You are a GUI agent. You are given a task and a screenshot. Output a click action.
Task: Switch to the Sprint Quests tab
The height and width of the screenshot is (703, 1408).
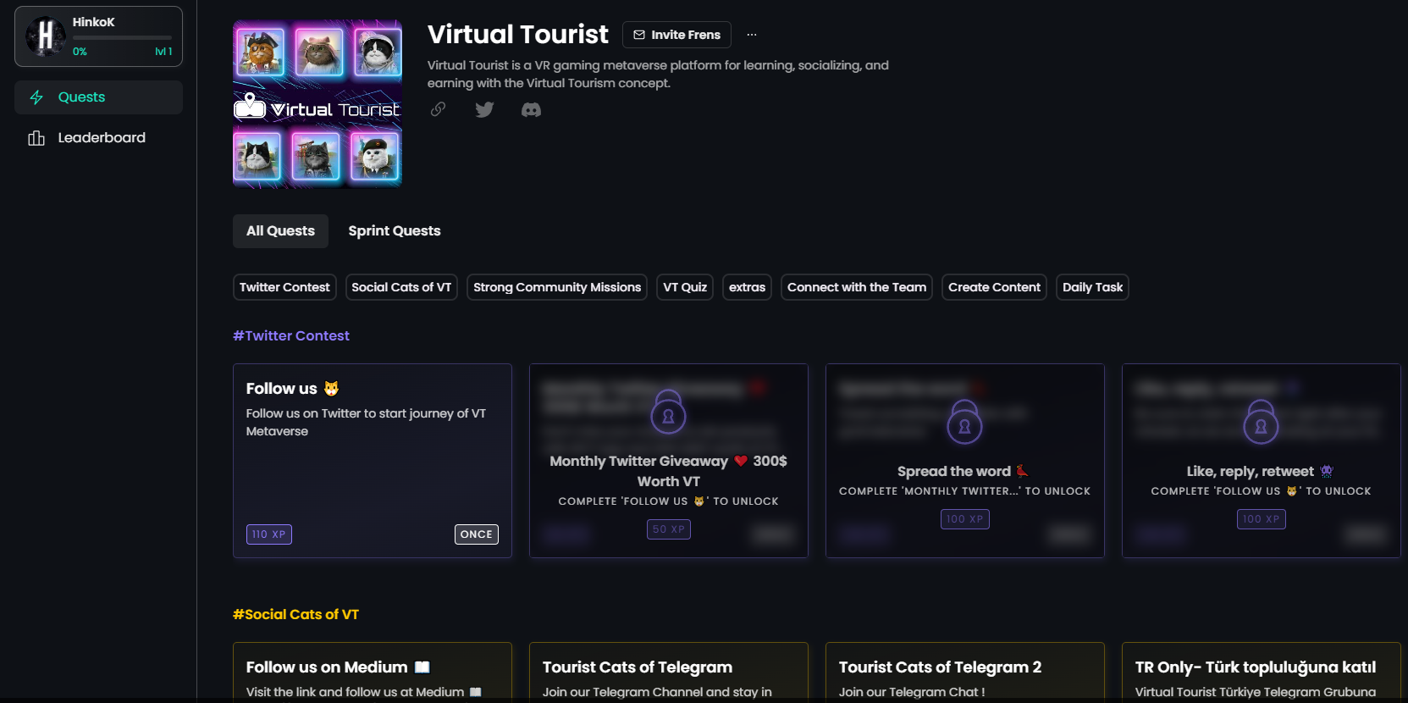(395, 231)
